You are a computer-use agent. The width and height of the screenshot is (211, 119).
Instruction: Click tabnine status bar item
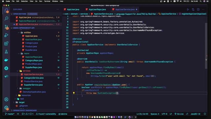(63, 114)
